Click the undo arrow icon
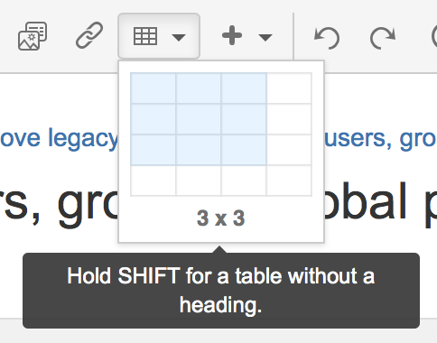437x343 pixels. tap(327, 38)
